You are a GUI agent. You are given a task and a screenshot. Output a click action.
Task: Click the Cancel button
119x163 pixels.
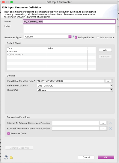[86, 157]
